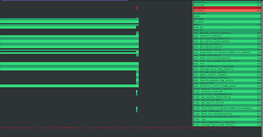263x137 pixels.
Task: Select the avg: message_data_load_latency row
Action: [227, 69]
